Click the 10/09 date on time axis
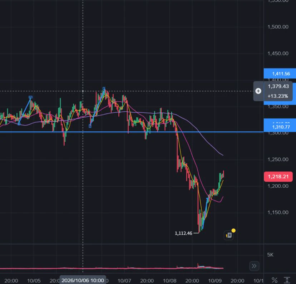The width and height of the screenshot is (296, 284). pyautogui.click(x=215, y=281)
